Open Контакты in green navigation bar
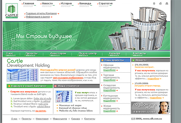This screenshot has height=123, width=181. pos(139,53)
